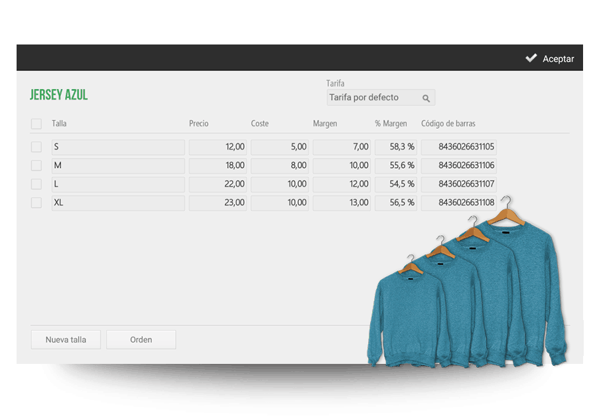The width and height of the screenshot is (597, 419).
Task: Select the checkbox for size M
Action: [x=36, y=165]
